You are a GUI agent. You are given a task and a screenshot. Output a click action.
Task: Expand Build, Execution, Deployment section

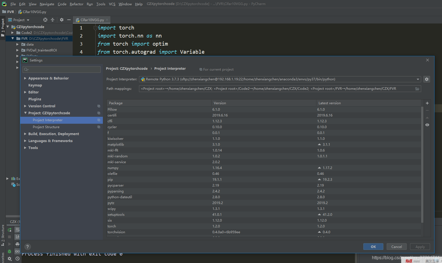coord(25,134)
